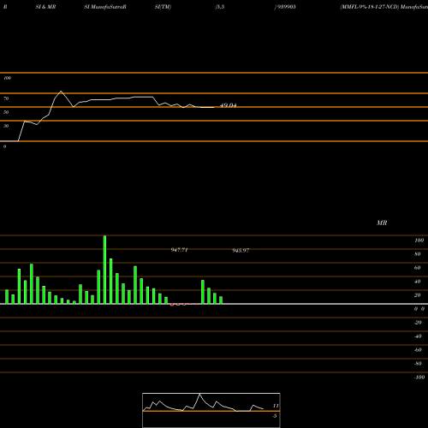Click the -60 label on MR axis
The width and height of the screenshot is (428, 428).
[418, 350]
